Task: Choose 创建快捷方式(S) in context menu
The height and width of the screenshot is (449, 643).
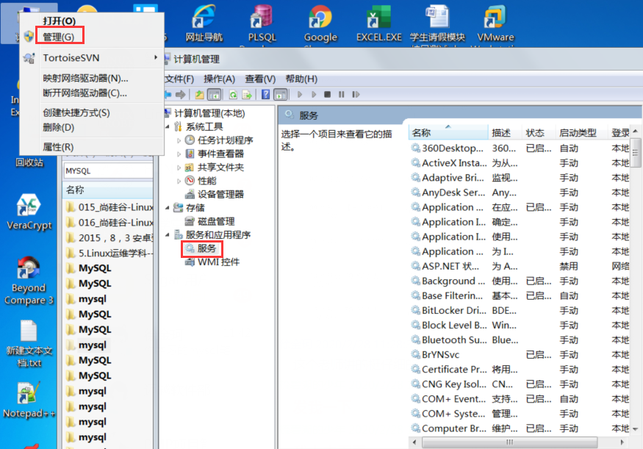Action: (76, 112)
